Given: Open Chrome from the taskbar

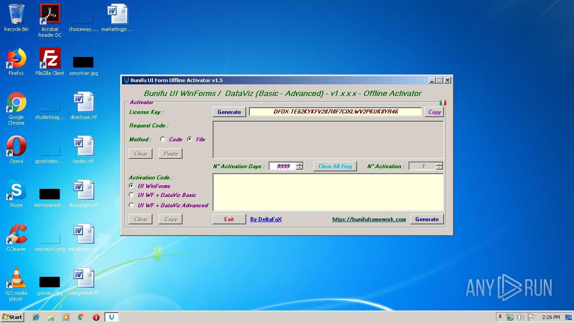Looking at the screenshot, I should coord(81,317).
